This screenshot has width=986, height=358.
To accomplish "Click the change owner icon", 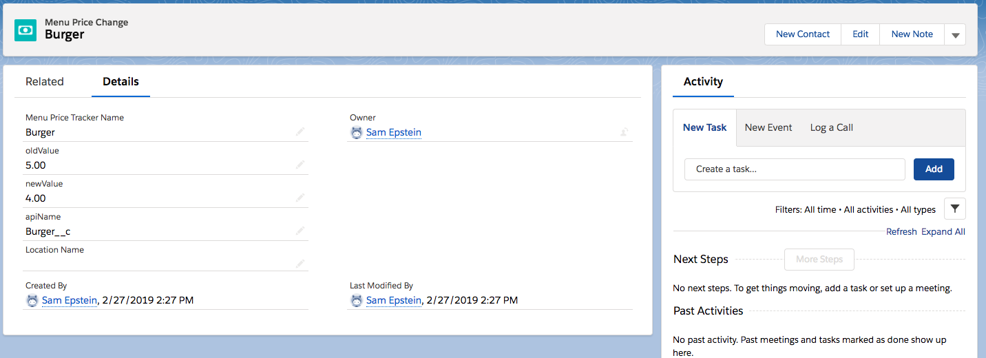I will pos(625,131).
